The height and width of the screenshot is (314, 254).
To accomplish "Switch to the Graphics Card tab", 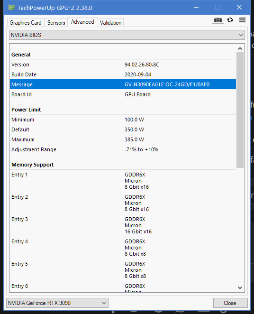I will pyautogui.click(x=26, y=23).
